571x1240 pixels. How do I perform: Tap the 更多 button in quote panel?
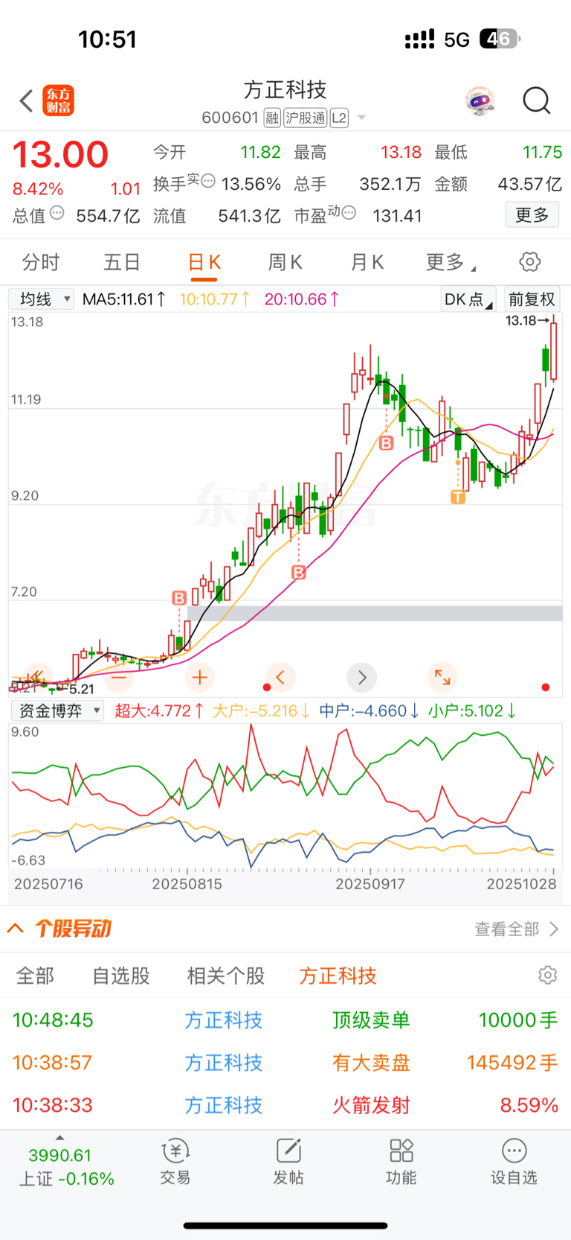[532, 215]
